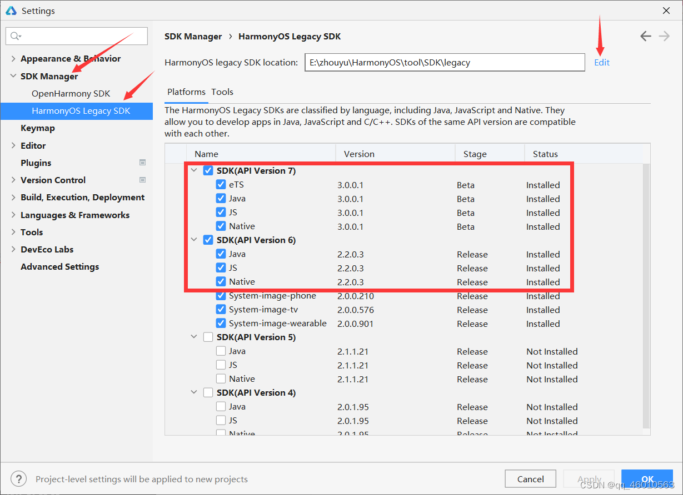Expand Languages & Frameworks section
Image resolution: width=683 pixels, height=495 pixels.
click(x=13, y=215)
